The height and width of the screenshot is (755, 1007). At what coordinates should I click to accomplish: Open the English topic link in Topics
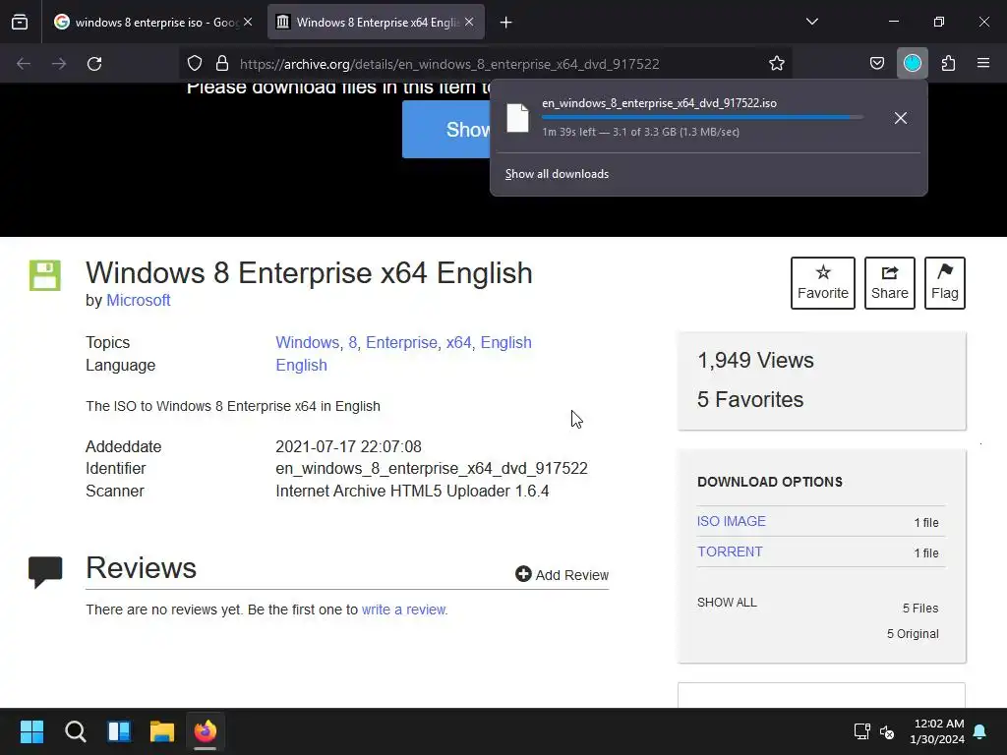506,343
